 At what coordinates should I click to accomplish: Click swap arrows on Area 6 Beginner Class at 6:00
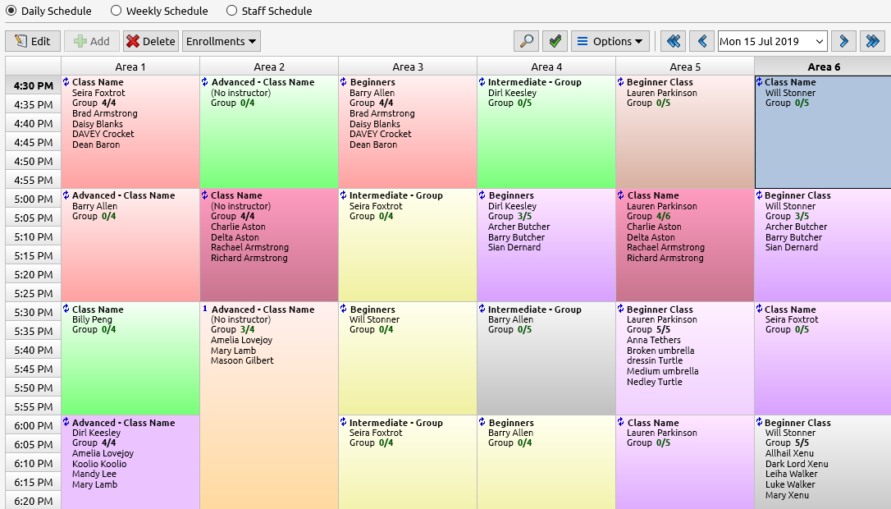[x=759, y=423]
